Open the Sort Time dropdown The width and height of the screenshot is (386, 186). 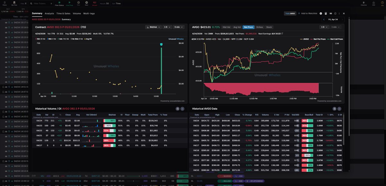[117, 4]
